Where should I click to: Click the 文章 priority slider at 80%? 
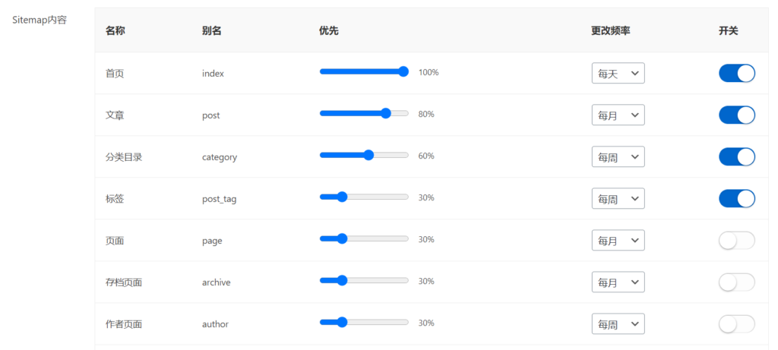pos(385,113)
